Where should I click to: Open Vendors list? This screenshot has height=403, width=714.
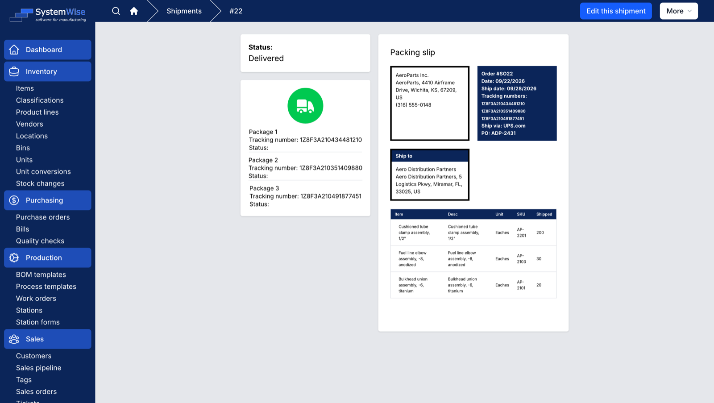[29, 124]
